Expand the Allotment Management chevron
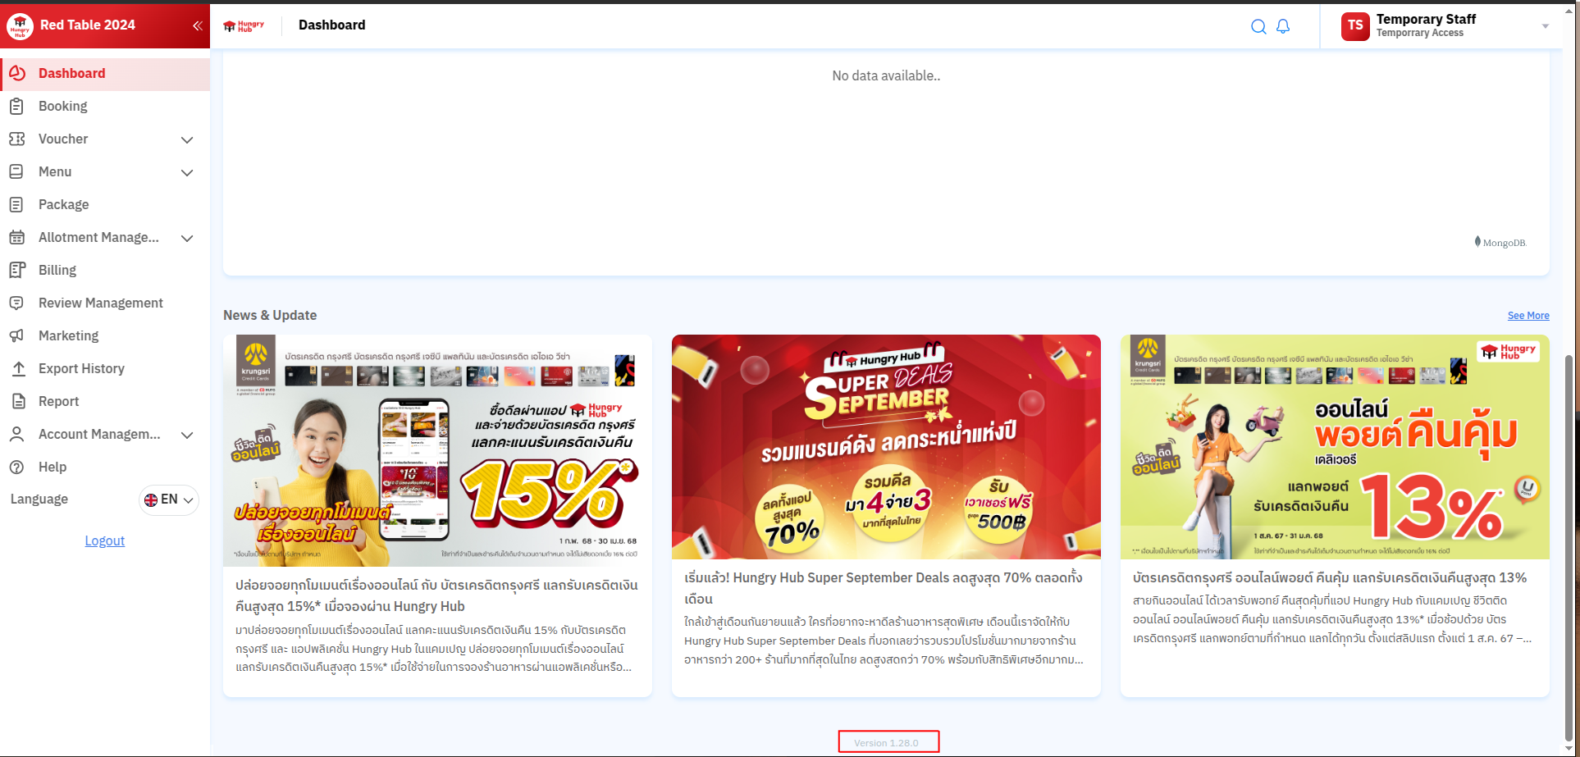The image size is (1580, 757). click(x=187, y=238)
